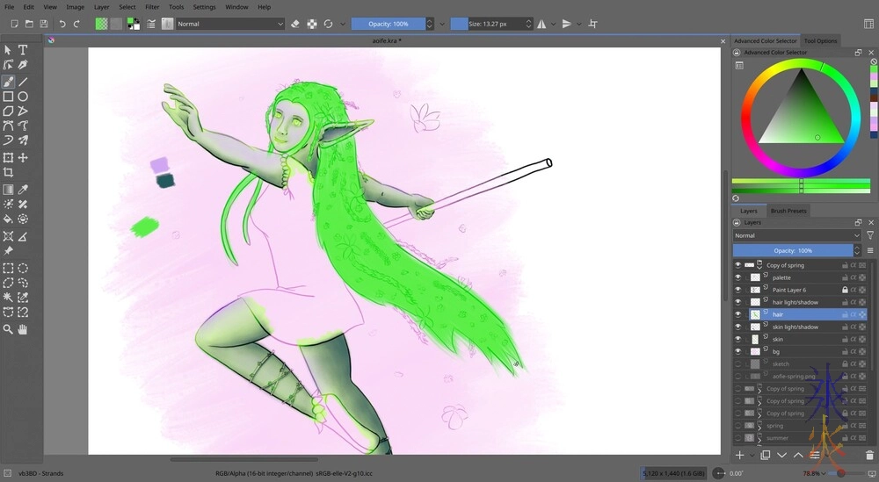Click the brush Opacity slider in toolbar
879x482 pixels.
tap(388, 24)
